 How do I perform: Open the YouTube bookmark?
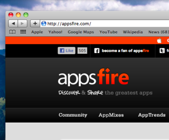tap(108, 32)
